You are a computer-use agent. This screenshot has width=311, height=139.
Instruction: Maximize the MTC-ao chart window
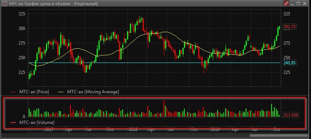(x=299, y=4)
